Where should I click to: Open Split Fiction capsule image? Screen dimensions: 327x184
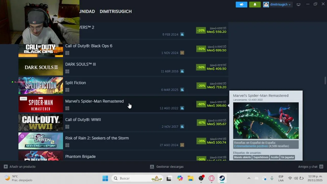coord(41,86)
